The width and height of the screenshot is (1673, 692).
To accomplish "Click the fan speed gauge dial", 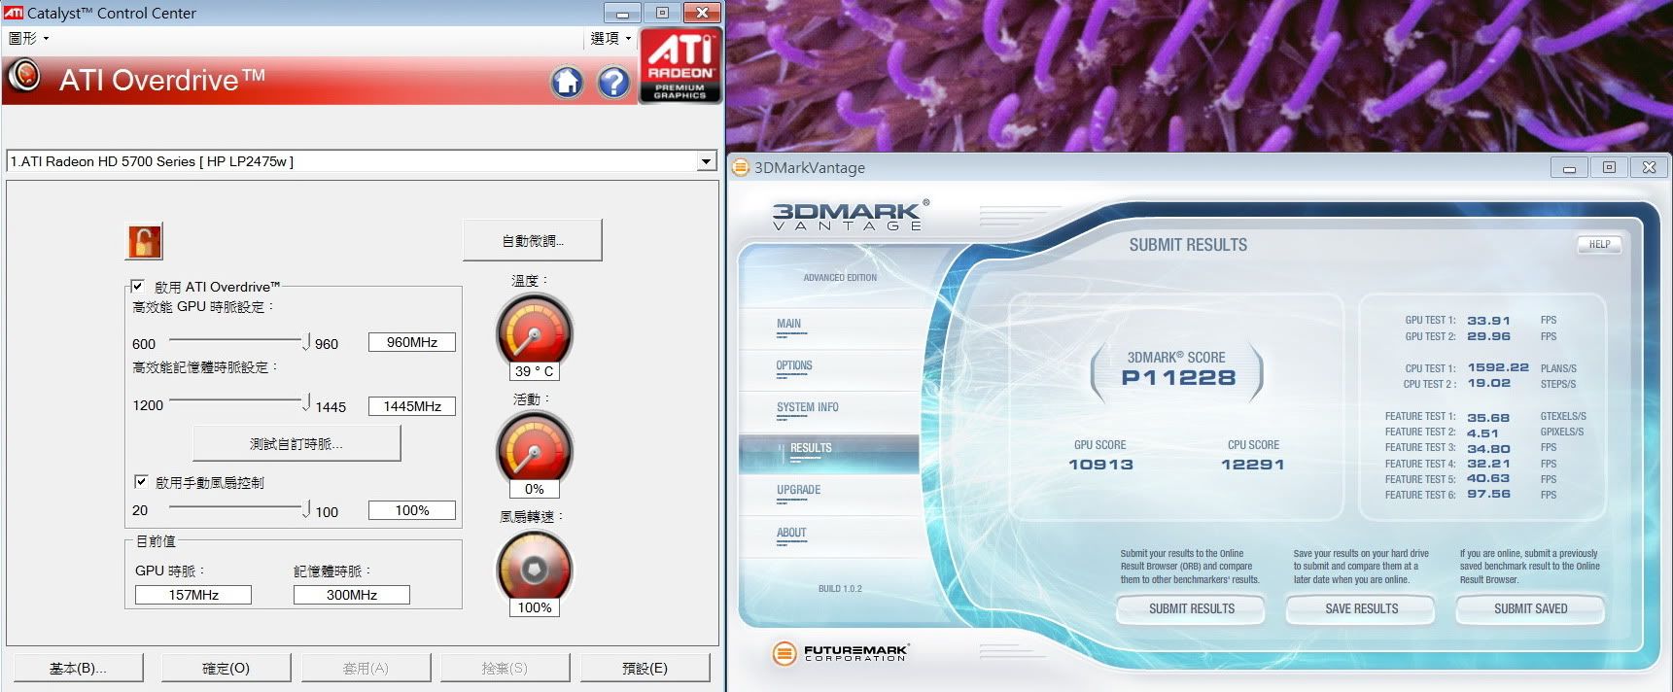I will pyautogui.click(x=534, y=570).
